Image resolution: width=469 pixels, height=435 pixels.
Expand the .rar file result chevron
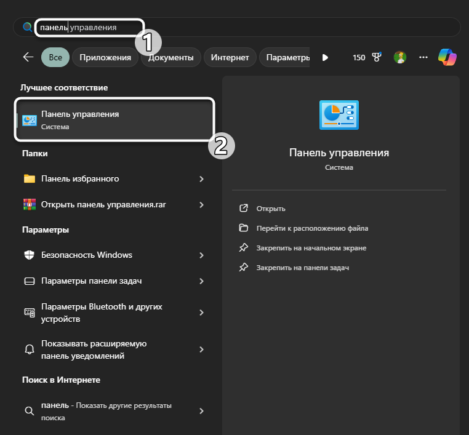click(x=202, y=205)
